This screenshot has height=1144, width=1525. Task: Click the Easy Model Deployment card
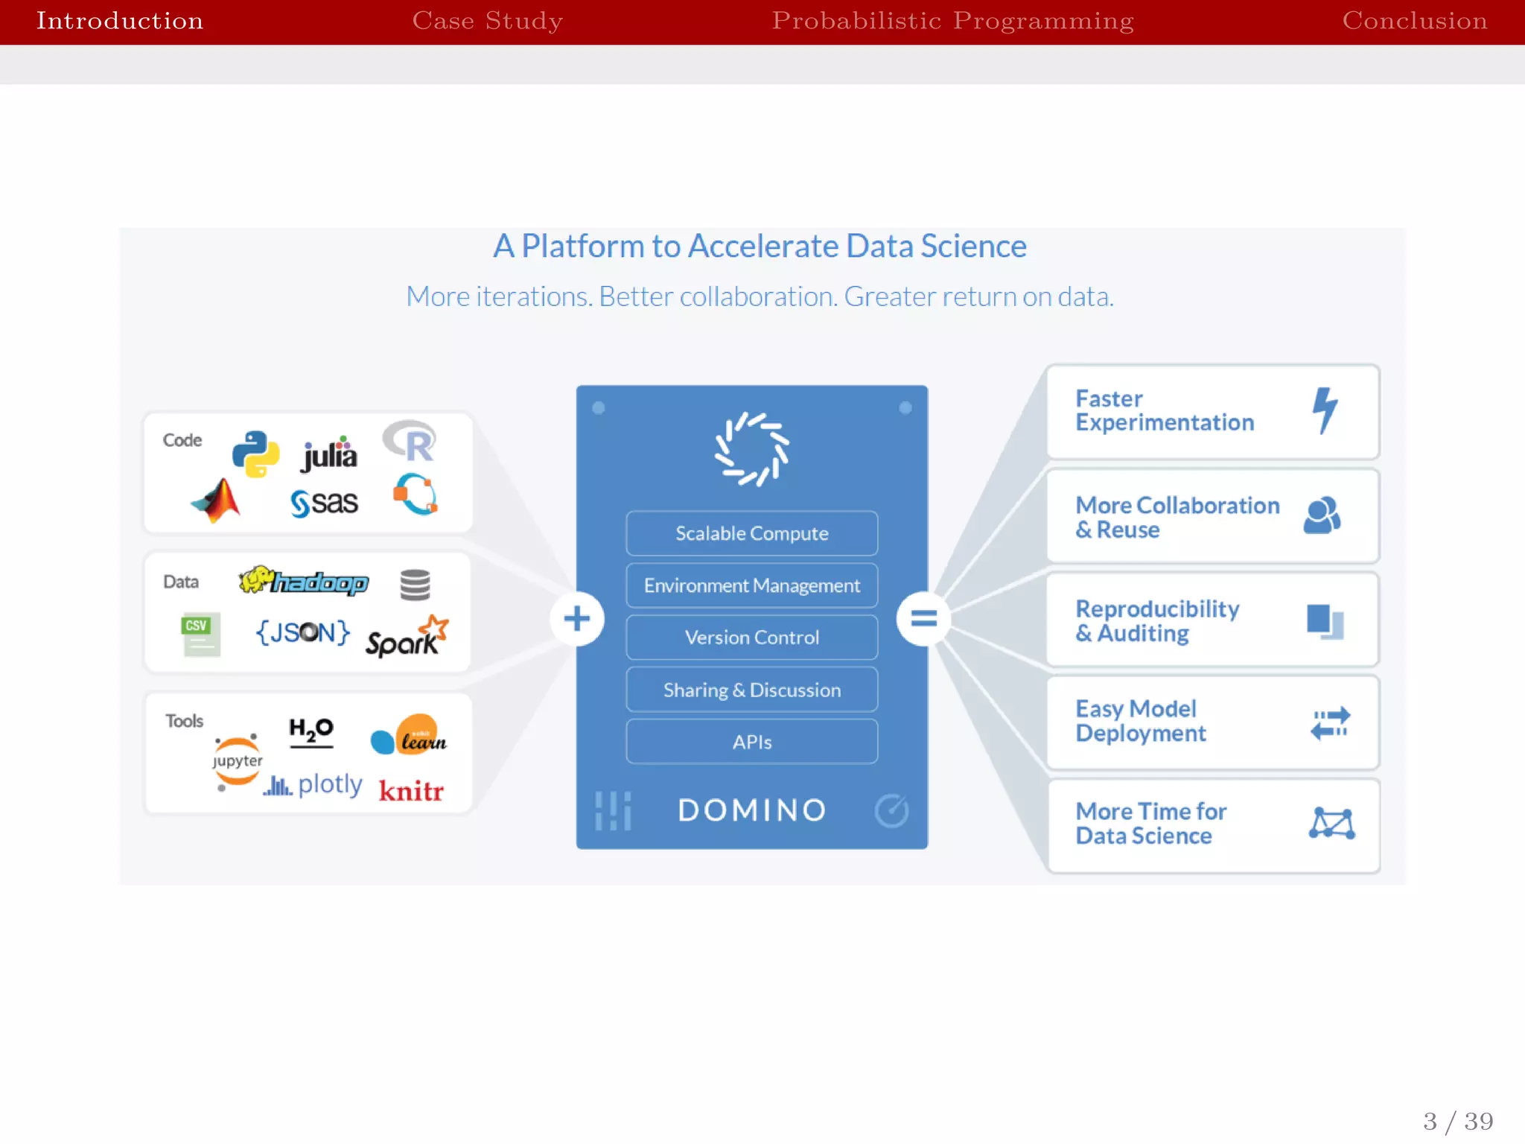point(1212,722)
